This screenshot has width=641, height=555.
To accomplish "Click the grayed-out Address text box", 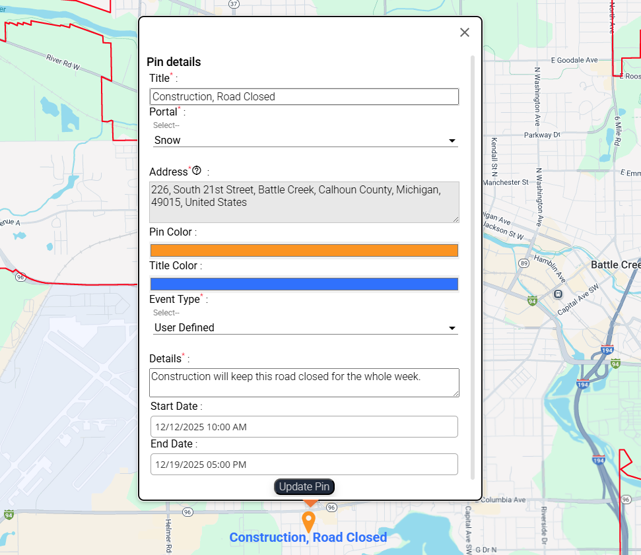I will [x=304, y=201].
